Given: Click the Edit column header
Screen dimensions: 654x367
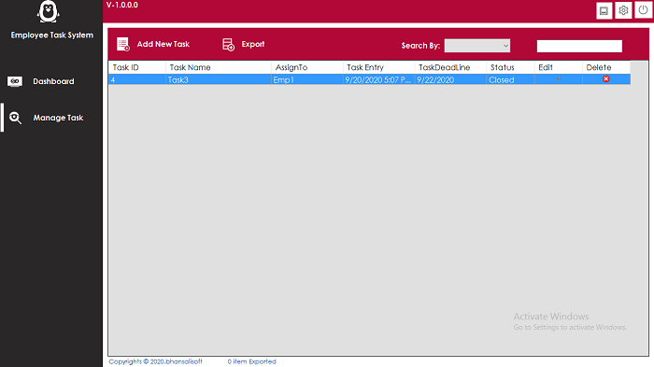Looking at the screenshot, I should (559, 67).
